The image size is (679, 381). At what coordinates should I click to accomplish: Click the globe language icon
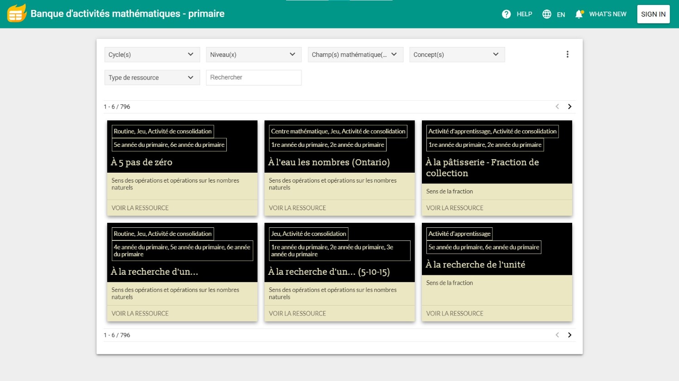[547, 14]
